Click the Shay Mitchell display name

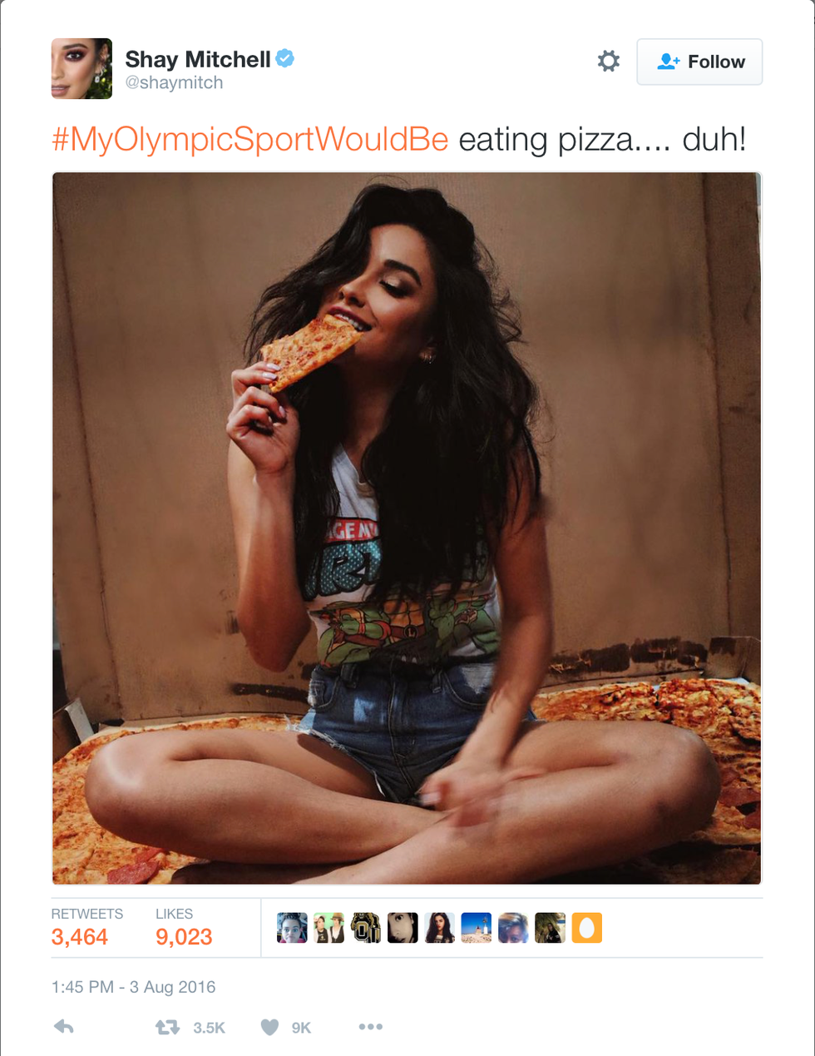198,59
